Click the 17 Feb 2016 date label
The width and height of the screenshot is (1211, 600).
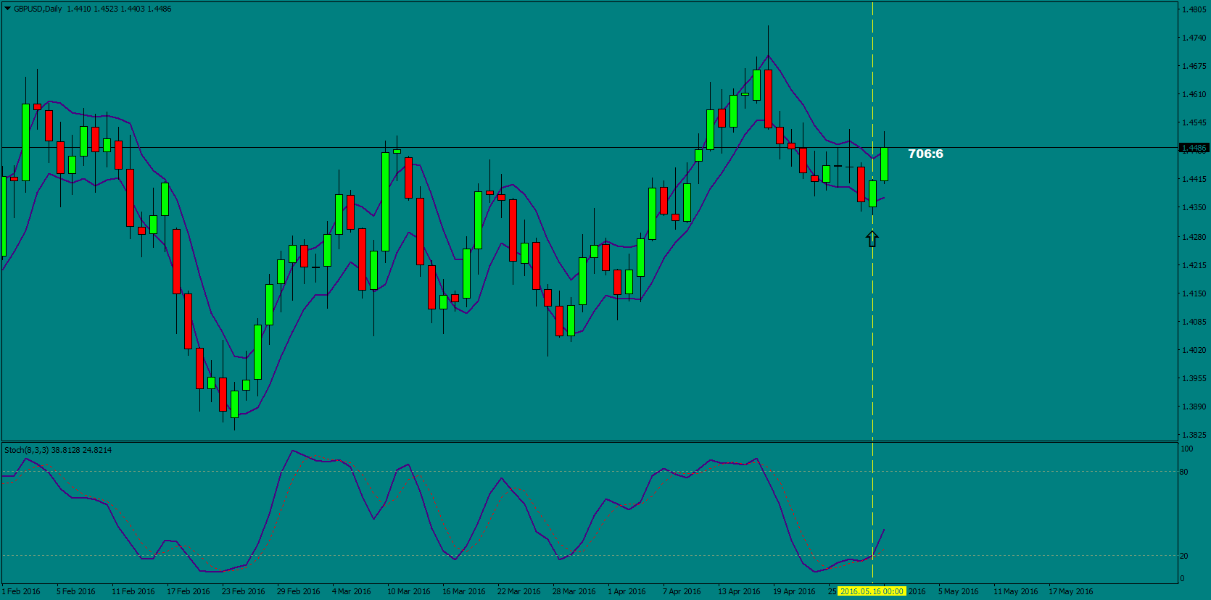[189, 591]
